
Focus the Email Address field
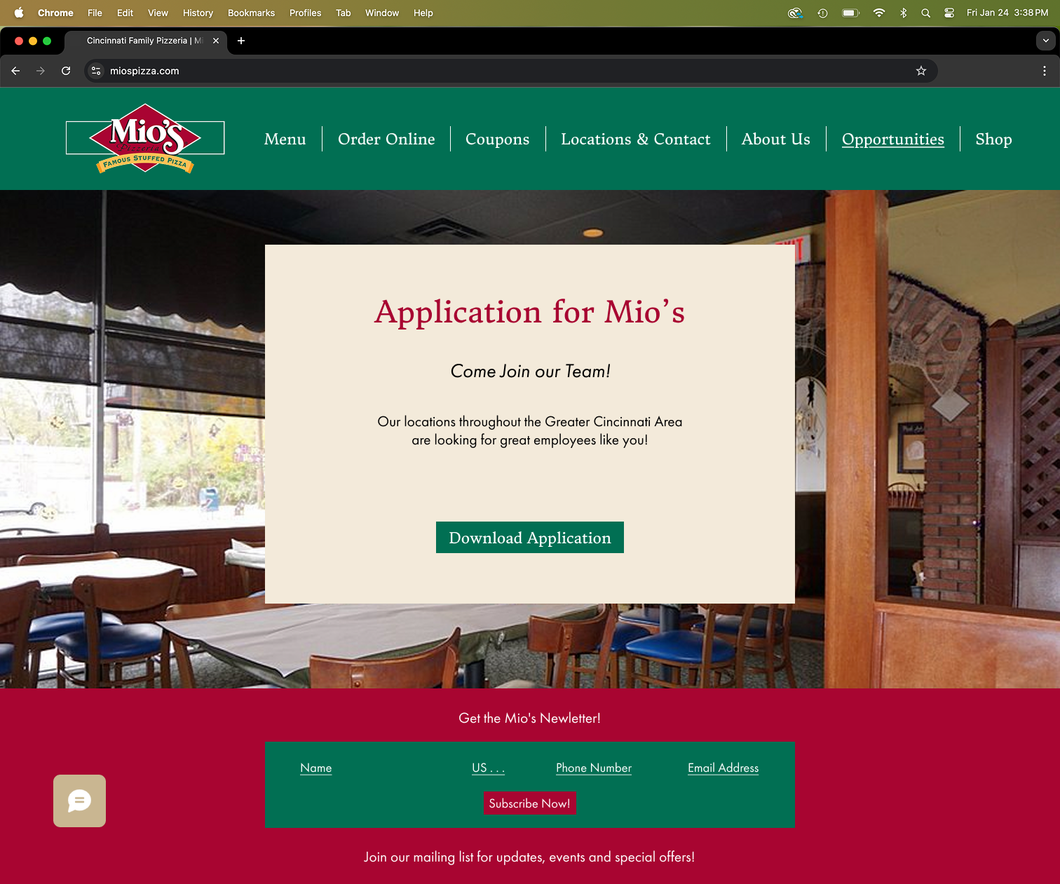coord(723,768)
